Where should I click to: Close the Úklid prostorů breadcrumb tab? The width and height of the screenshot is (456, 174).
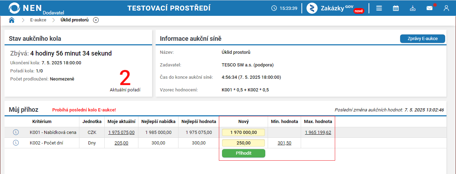[96, 20]
